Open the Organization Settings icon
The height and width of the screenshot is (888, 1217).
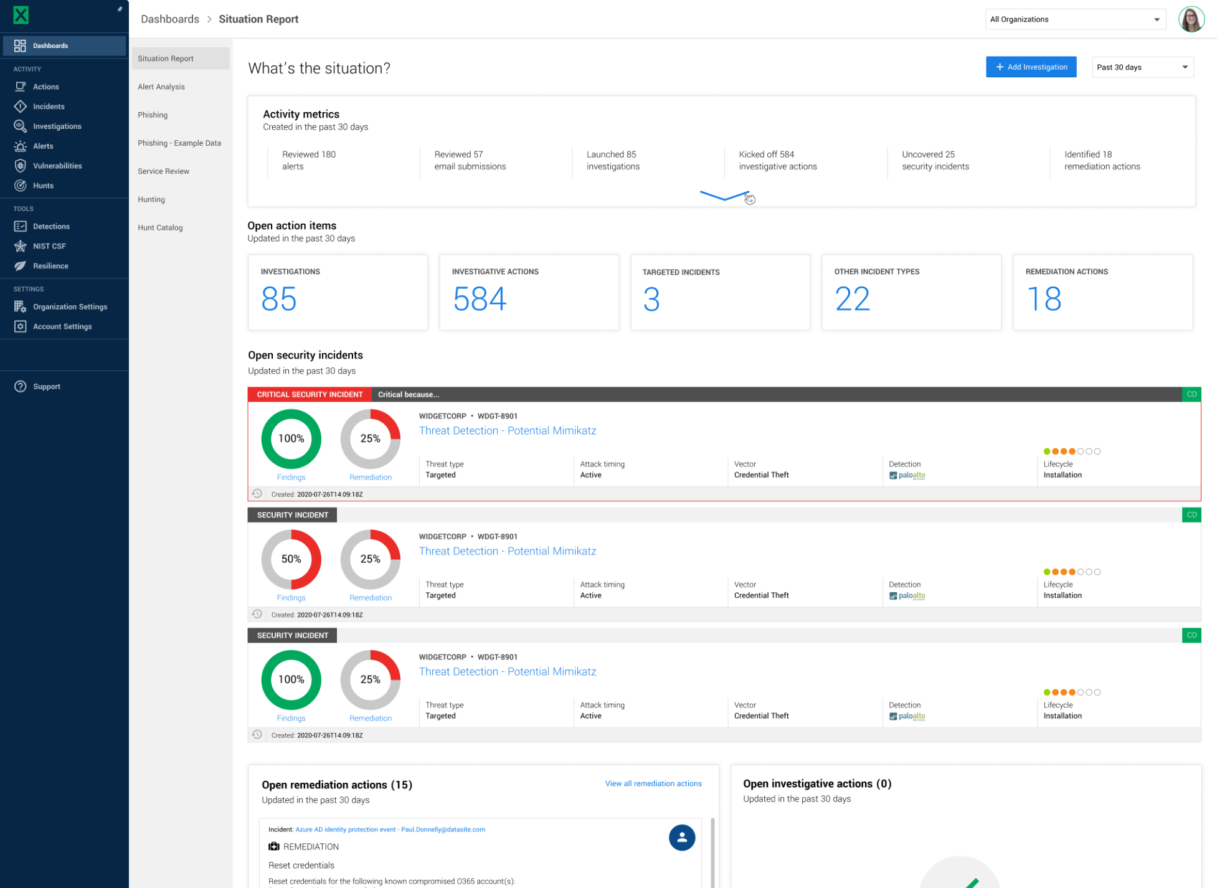click(x=20, y=306)
